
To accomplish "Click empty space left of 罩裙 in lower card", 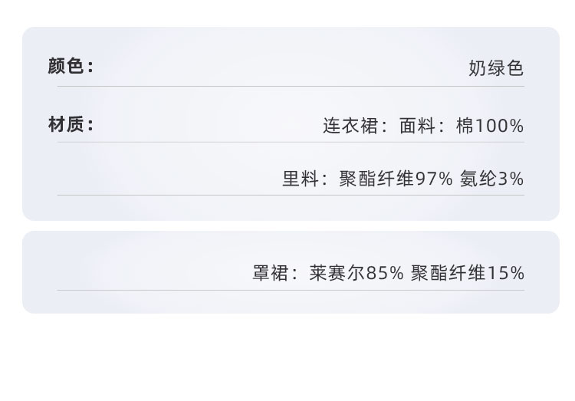I will 136,273.
